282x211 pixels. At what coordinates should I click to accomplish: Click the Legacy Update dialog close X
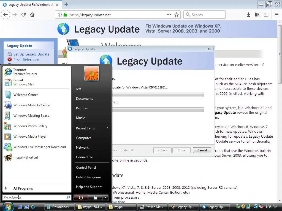(x=210, y=49)
